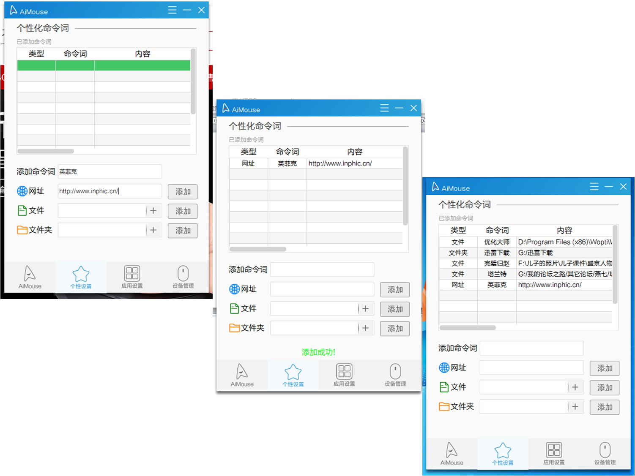Open 设备管理 tab in the window listing five commands
This screenshot has width=635, height=476.
[x=605, y=453]
